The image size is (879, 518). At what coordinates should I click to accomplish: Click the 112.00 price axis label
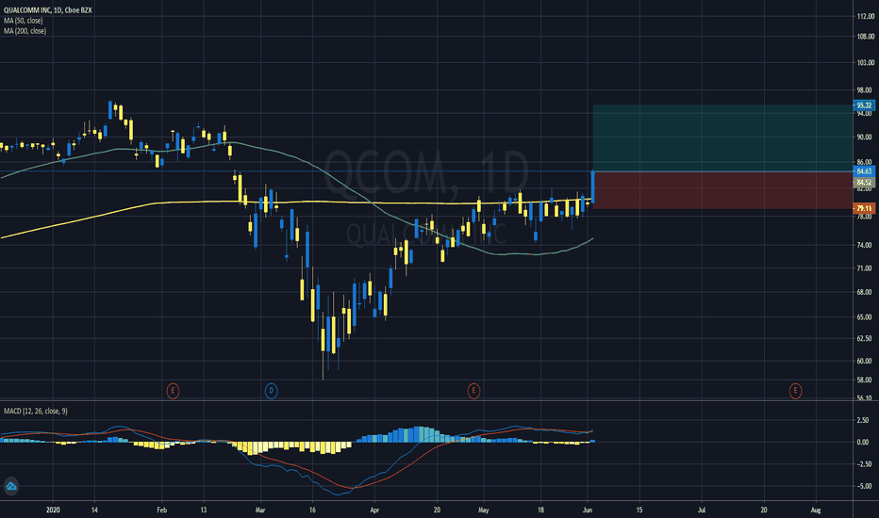tap(865, 17)
